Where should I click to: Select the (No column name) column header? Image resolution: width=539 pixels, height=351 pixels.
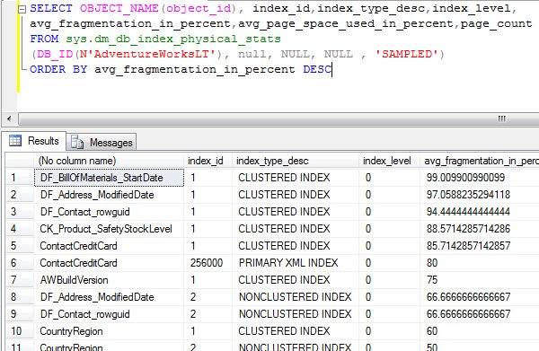tap(109, 161)
